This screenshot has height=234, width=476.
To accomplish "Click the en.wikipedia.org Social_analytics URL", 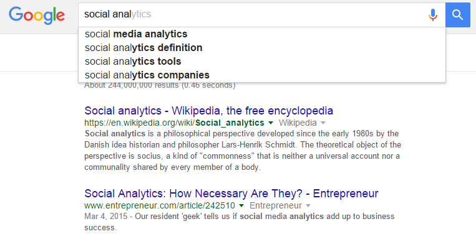I will click(174, 123).
